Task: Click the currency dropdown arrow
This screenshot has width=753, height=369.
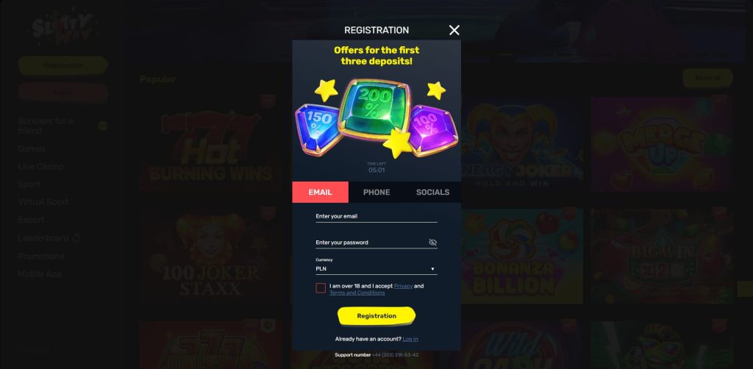Action: [432, 269]
